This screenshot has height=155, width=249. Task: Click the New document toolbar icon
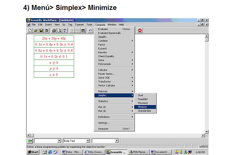tap(30, 30)
